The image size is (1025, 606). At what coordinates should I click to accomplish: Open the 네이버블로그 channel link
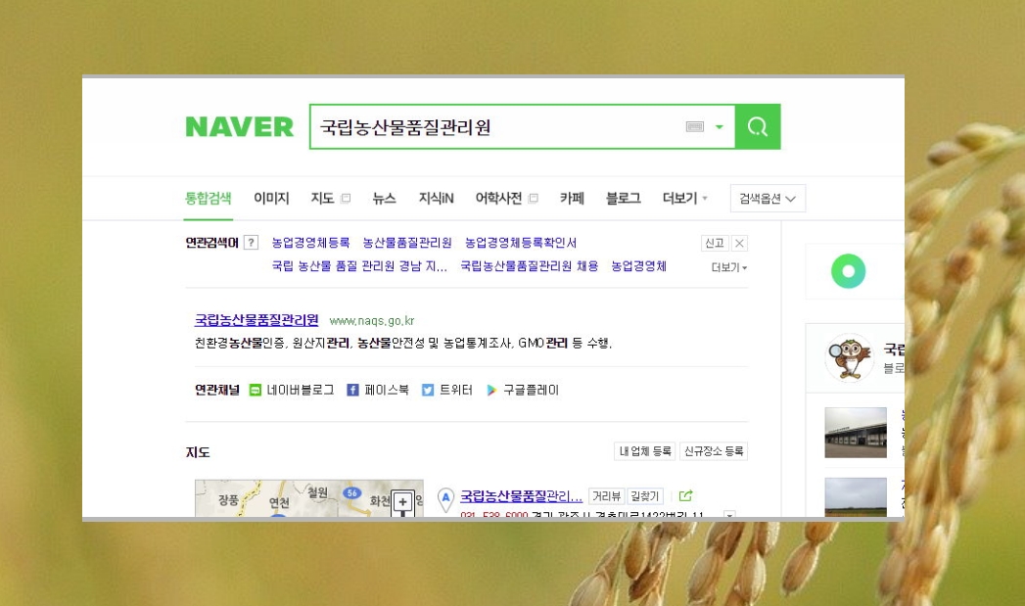point(292,391)
